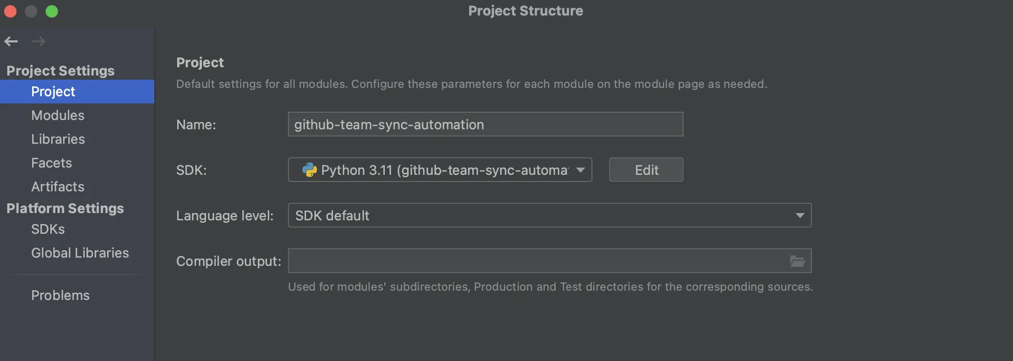Click the folder browse icon for compiler output
This screenshot has height=361, width=1013.
coord(797,261)
